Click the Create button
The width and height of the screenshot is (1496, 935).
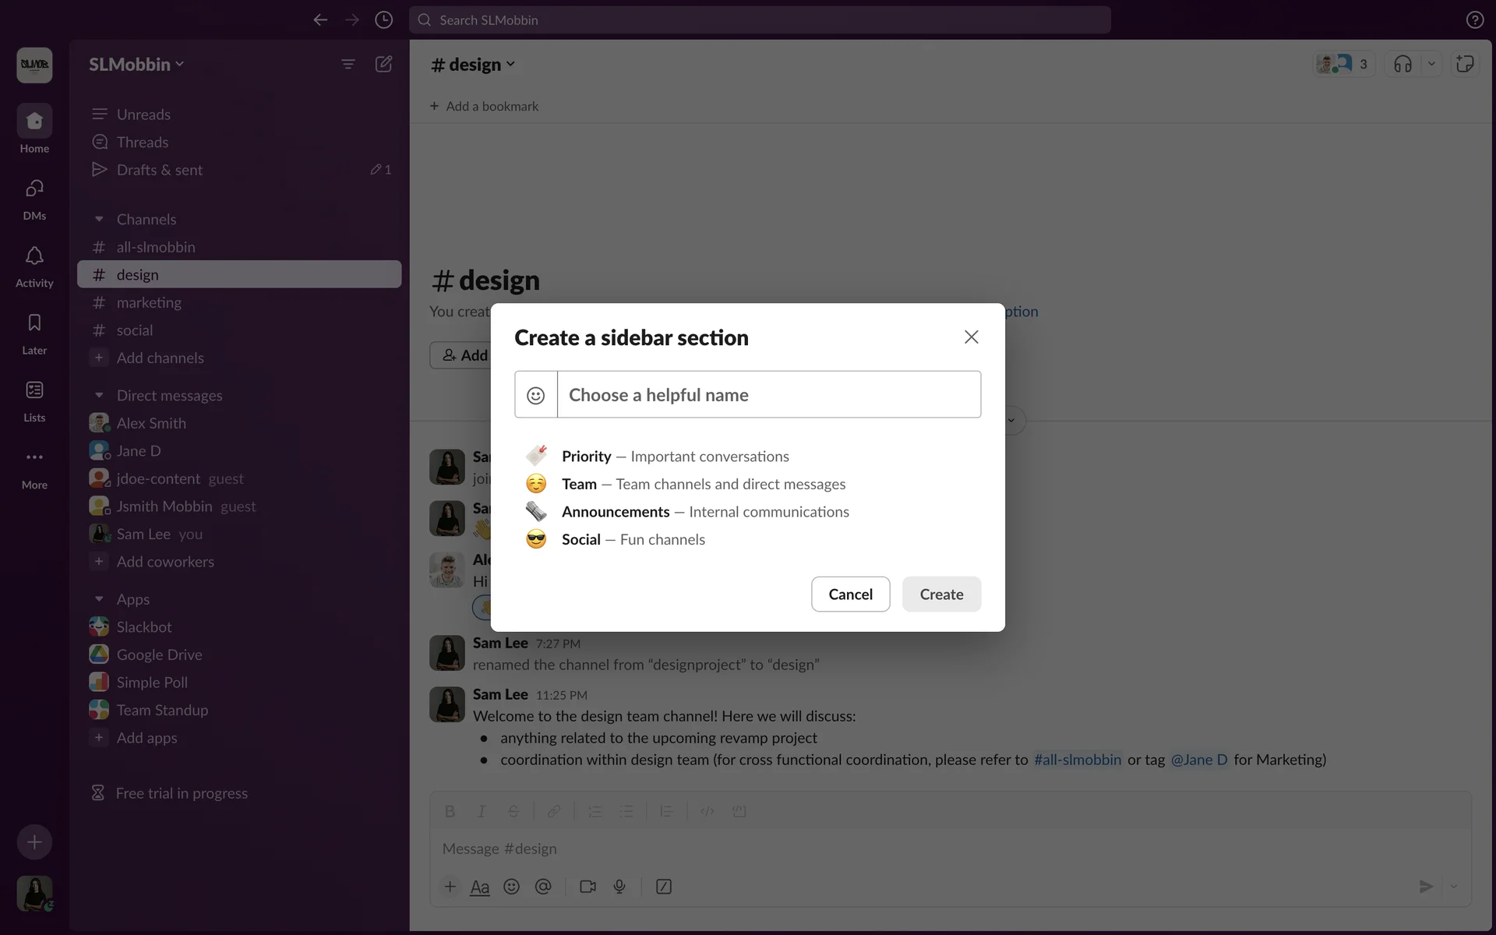pyautogui.click(x=941, y=595)
